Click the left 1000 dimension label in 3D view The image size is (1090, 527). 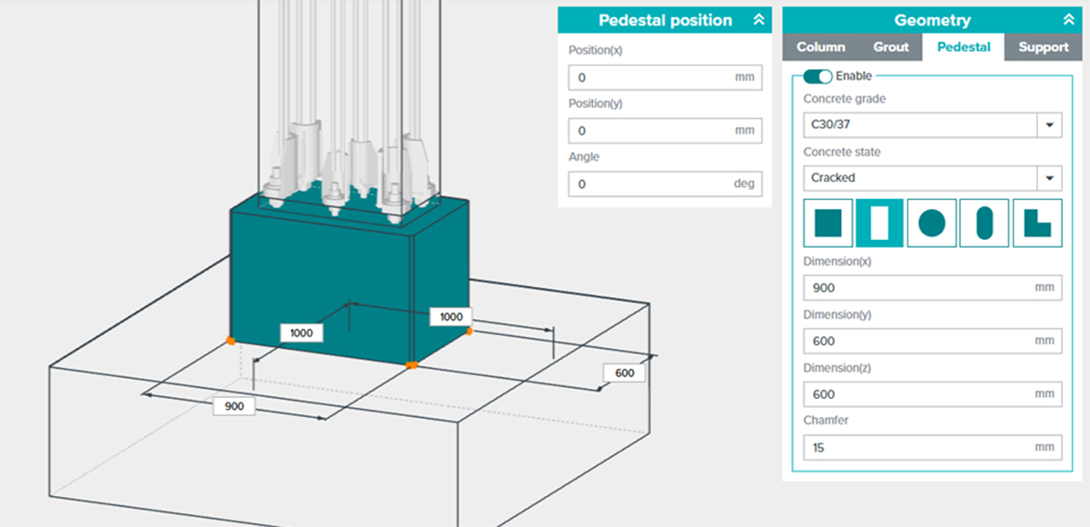[302, 333]
